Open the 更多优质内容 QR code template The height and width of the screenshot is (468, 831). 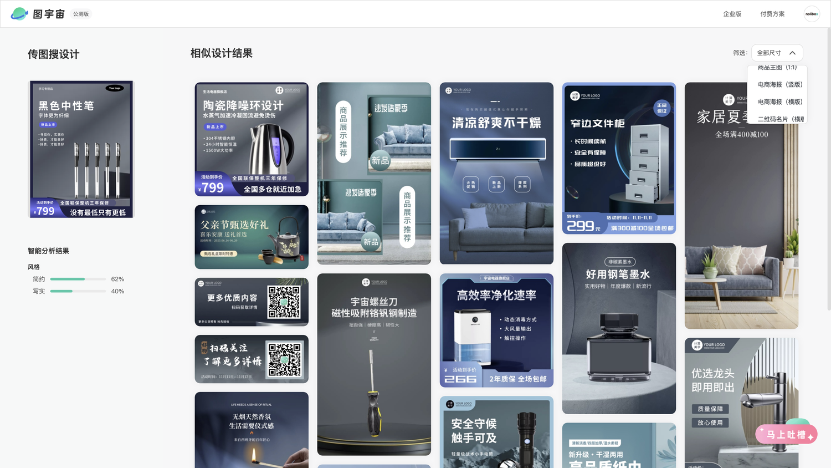click(252, 302)
